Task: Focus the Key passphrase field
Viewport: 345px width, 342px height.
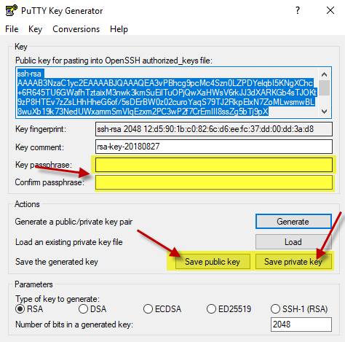Action: point(214,165)
